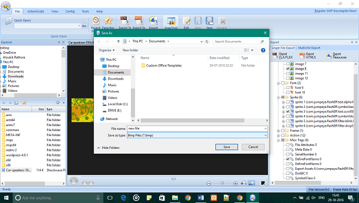Check the image 11 checkbox
This screenshot has height=203, width=359.
[288, 74]
